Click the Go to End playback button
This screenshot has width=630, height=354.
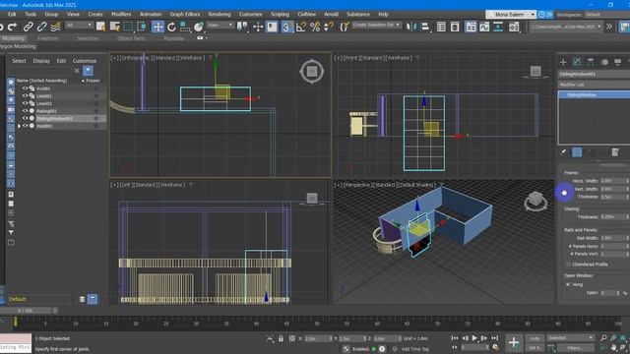(494, 338)
